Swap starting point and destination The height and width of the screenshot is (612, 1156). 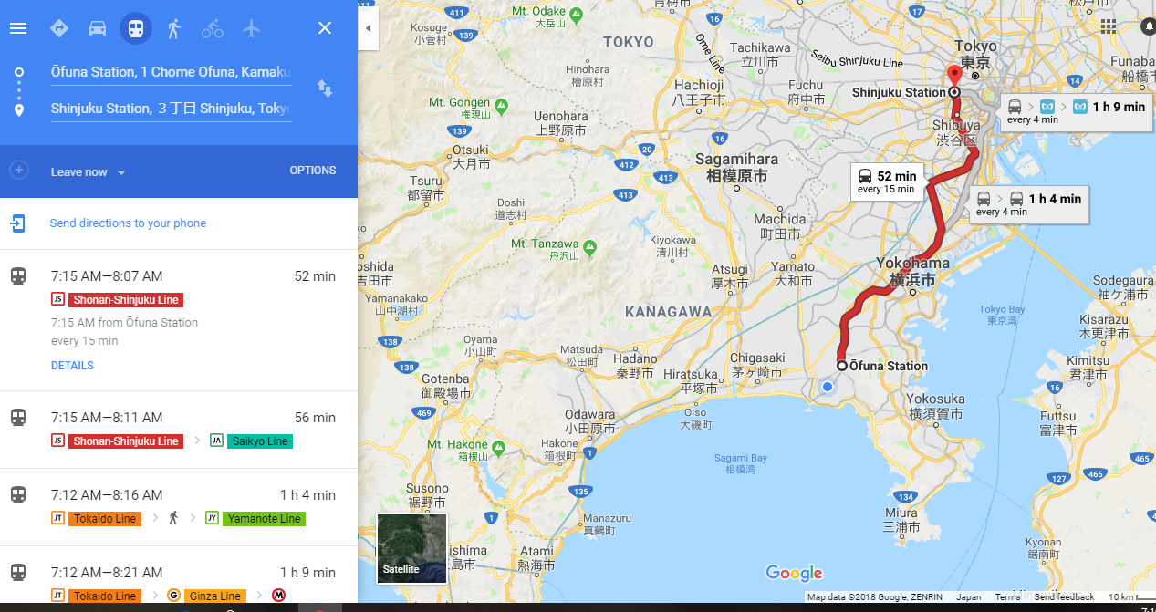325,88
